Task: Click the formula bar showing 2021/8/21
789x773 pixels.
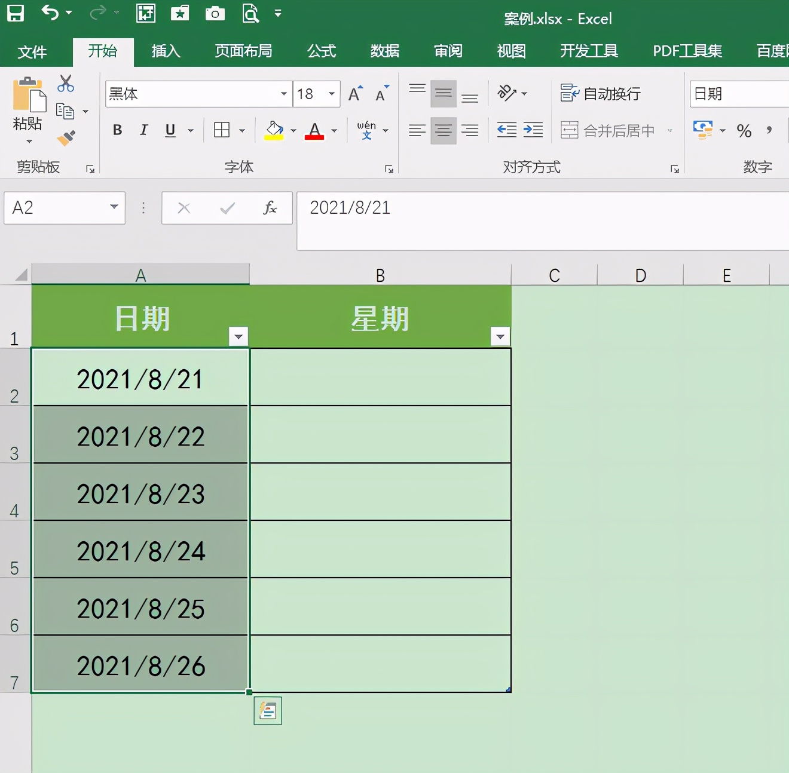Action: coord(543,220)
